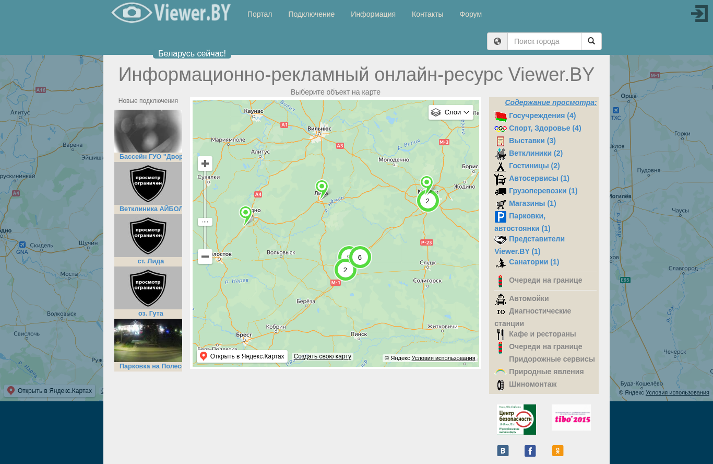Click the tibo 2015 banner
The image size is (713, 464).
click(x=571, y=417)
